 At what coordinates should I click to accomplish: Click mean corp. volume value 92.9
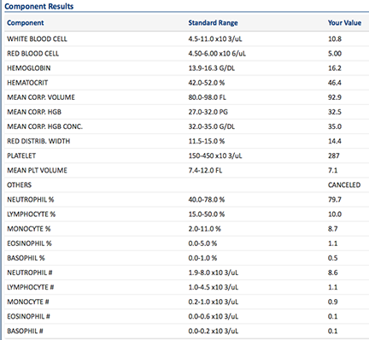point(335,97)
